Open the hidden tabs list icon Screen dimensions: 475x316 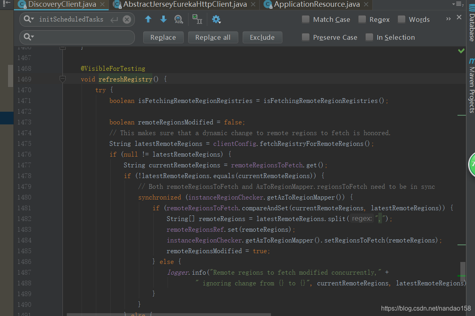click(x=459, y=4)
